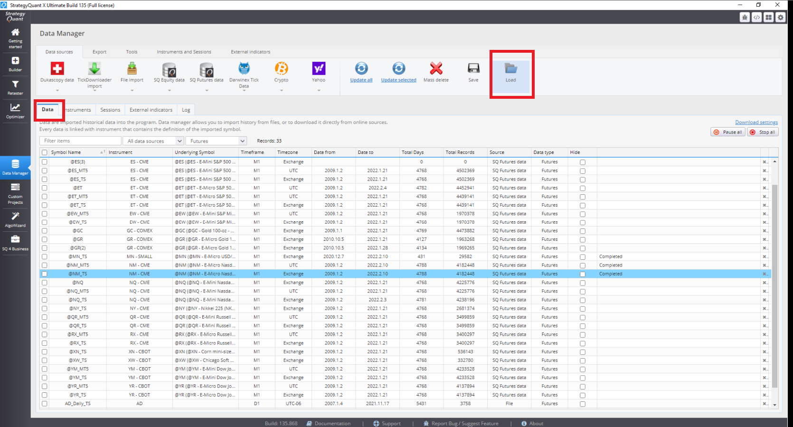Click the Mass delete red X icon
Viewport: 793px width, 427px height.
pos(436,68)
